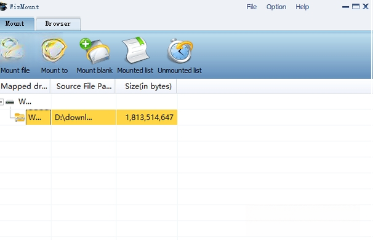Sort by the Mapped dr... column header
The image size is (373, 240).
[x=25, y=87]
